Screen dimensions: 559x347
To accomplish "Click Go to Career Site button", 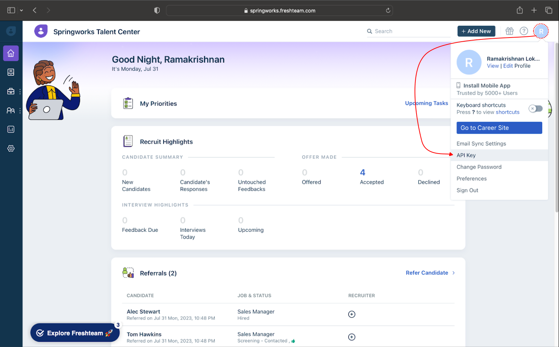I will click(x=499, y=128).
